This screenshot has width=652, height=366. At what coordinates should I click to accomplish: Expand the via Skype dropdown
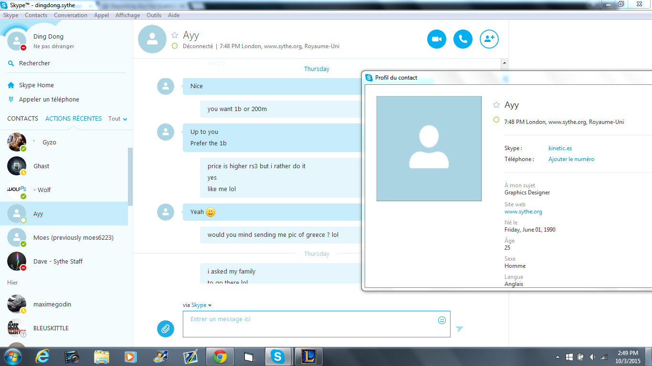[x=201, y=305]
